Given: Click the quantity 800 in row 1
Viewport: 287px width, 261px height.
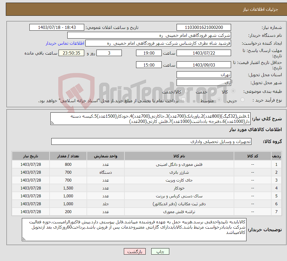Looking at the screenshot, I should point(68,165).
